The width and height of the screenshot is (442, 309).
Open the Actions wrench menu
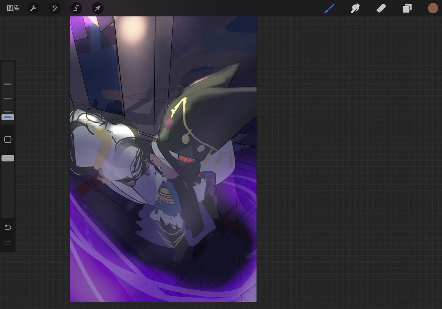(34, 8)
